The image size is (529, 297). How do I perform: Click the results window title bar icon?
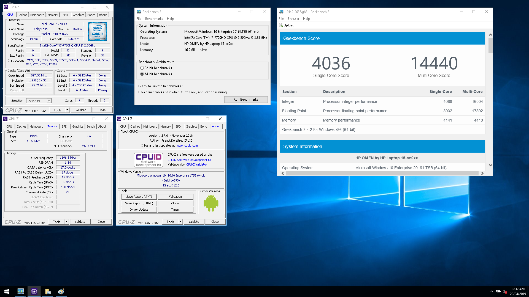[281, 12]
